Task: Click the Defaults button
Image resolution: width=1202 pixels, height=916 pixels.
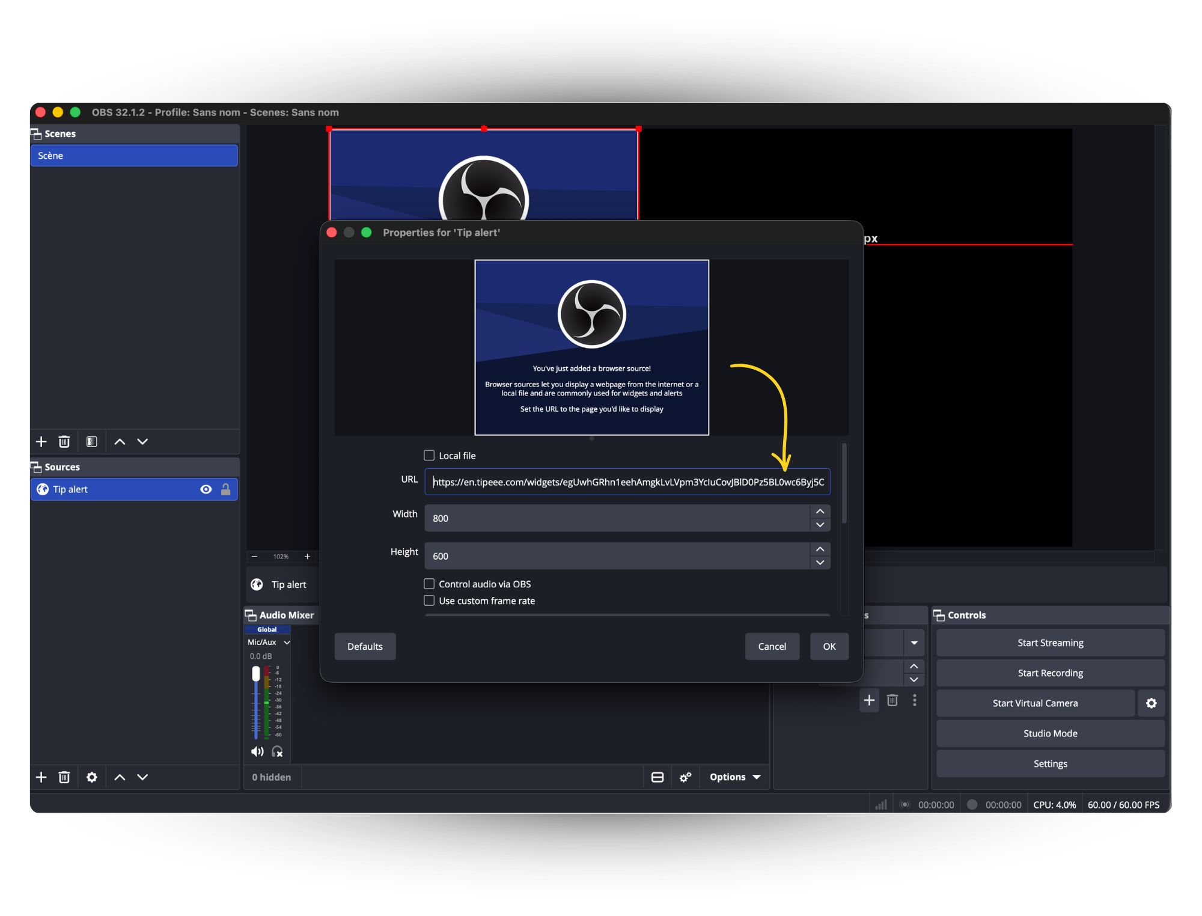Action: (365, 647)
